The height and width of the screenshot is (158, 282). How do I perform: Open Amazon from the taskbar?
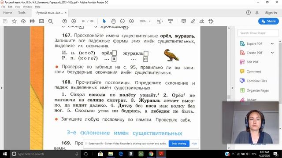coord(131,154)
